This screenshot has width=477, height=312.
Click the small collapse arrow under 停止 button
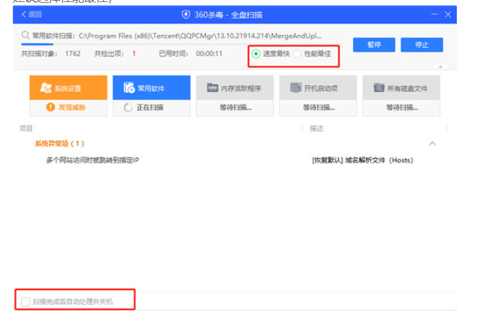pyautogui.click(x=441, y=67)
